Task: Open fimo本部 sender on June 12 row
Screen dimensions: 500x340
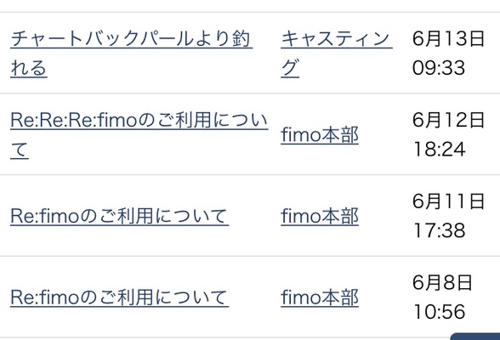Action: pos(320,135)
